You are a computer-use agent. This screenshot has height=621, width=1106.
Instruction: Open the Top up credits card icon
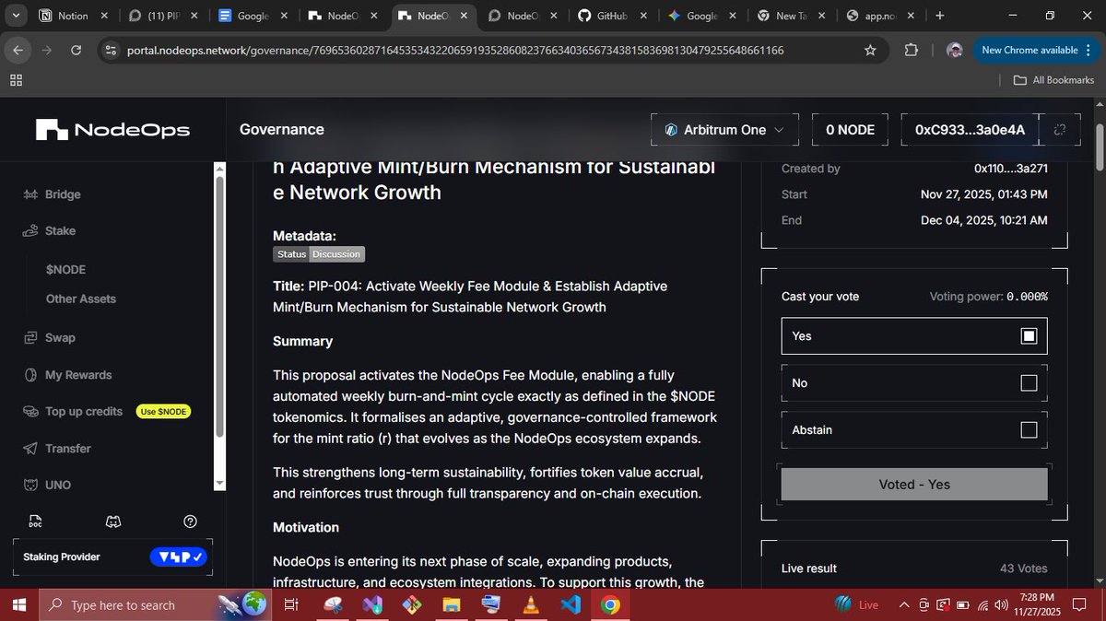(29, 412)
